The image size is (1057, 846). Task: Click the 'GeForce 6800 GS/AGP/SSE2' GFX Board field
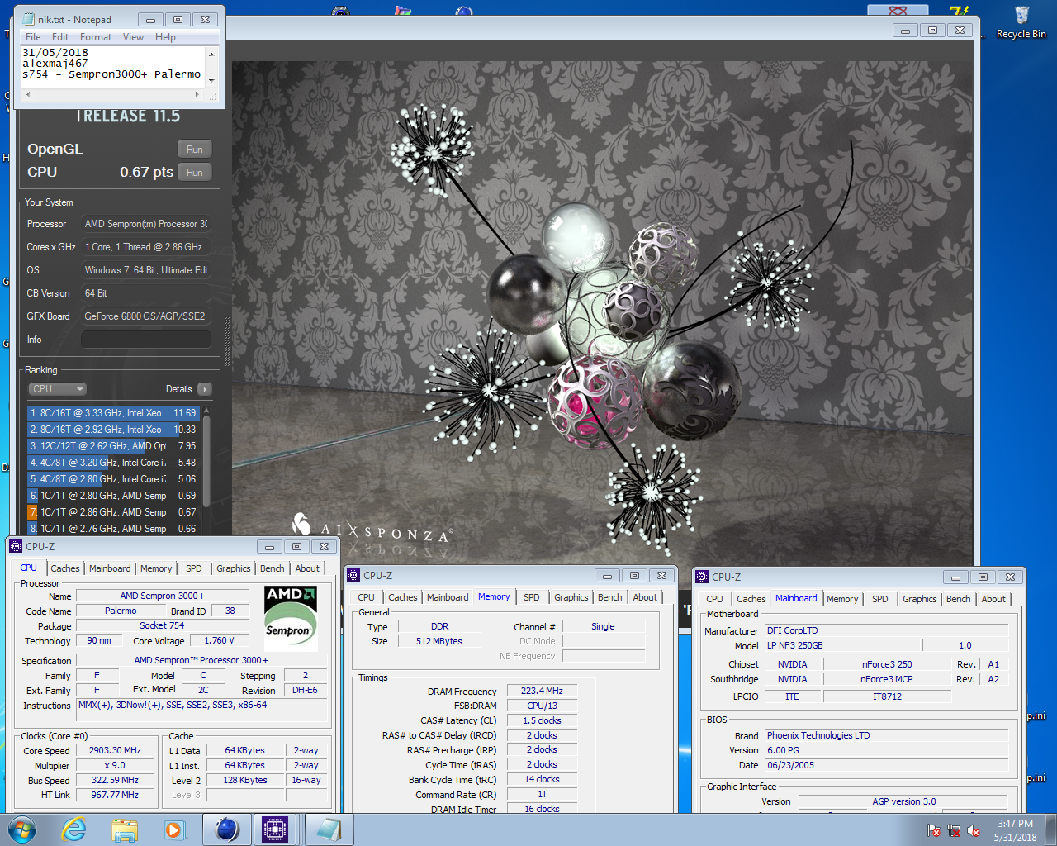pos(145,316)
